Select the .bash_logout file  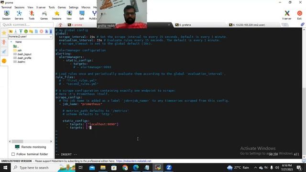point(22,54)
